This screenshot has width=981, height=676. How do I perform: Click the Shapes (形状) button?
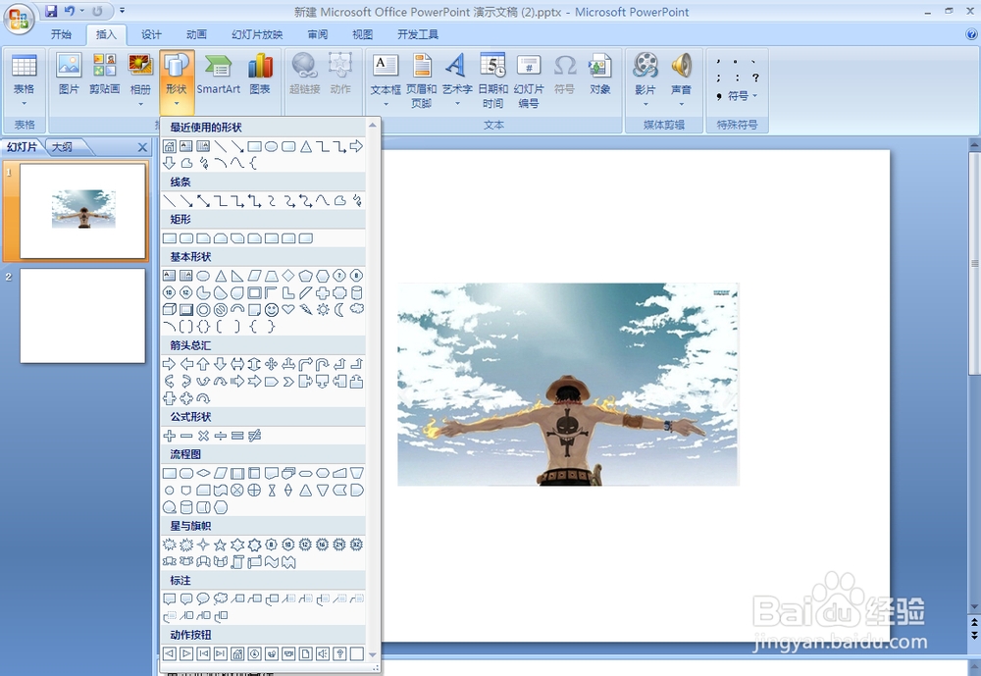(x=177, y=80)
